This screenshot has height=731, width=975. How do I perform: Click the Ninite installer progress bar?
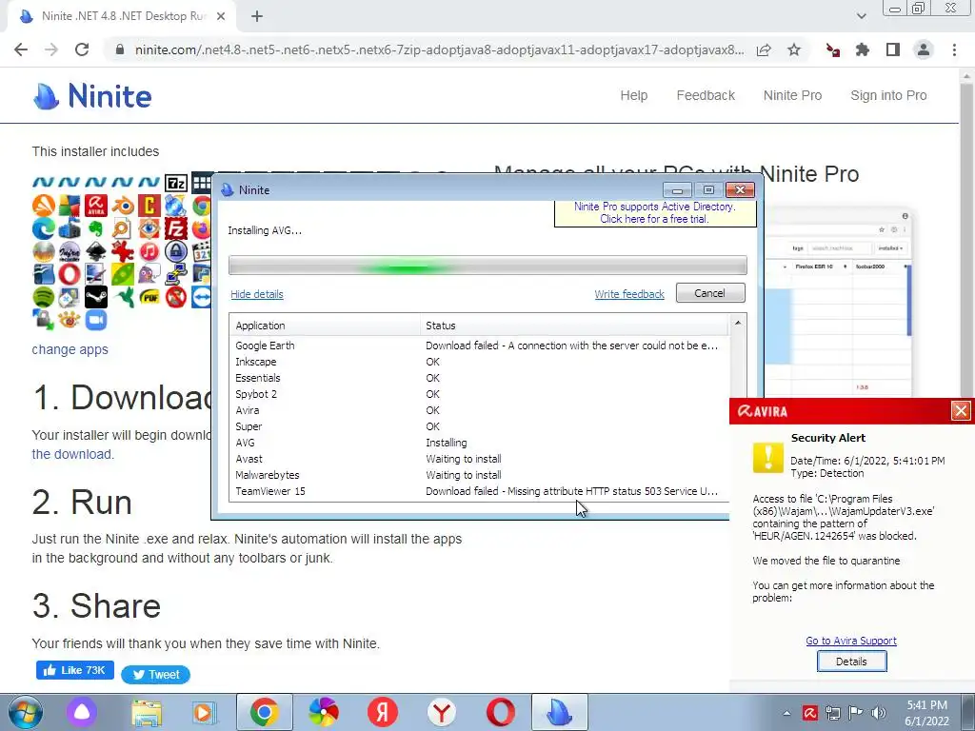(487, 266)
